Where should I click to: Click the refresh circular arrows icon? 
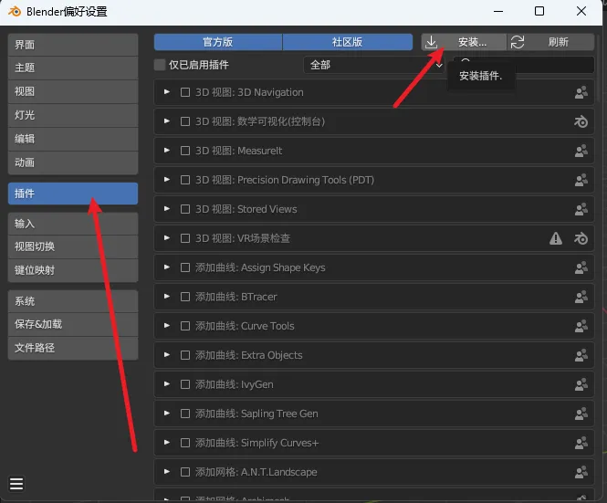click(518, 42)
